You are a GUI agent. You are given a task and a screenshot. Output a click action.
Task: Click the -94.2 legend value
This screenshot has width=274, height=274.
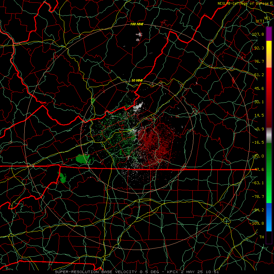(x=258, y=210)
